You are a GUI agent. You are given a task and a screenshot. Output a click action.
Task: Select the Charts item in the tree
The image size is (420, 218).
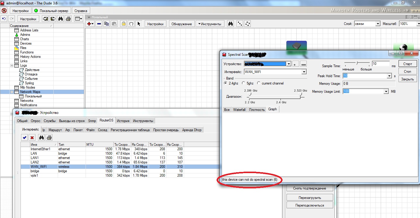tap(24, 39)
